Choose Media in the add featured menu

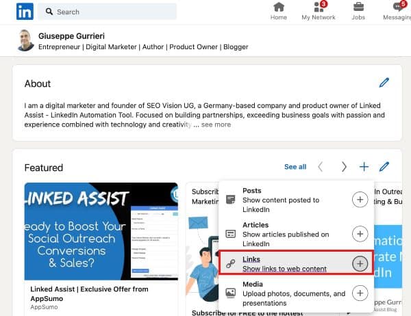[x=296, y=293]
